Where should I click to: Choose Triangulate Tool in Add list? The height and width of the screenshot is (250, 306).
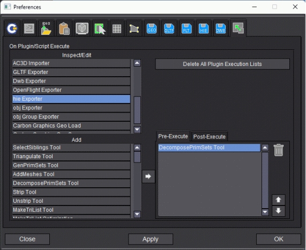click(x=71, y=156)
